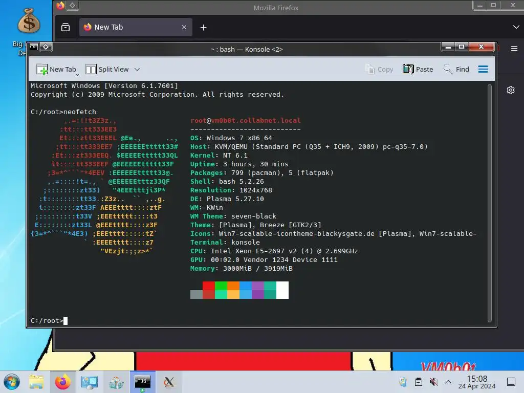Paste clipboard into the Konsole terminal
Image resolution: width=524 pixels, height=393 pixels.
point(418,69)
